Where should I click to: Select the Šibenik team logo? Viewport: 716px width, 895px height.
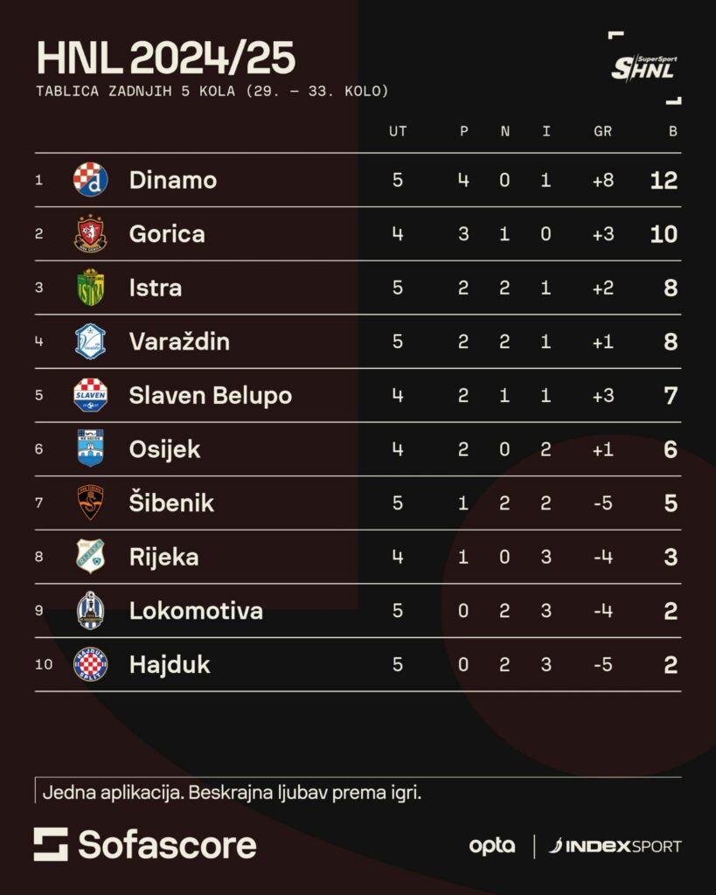(90, 503)
